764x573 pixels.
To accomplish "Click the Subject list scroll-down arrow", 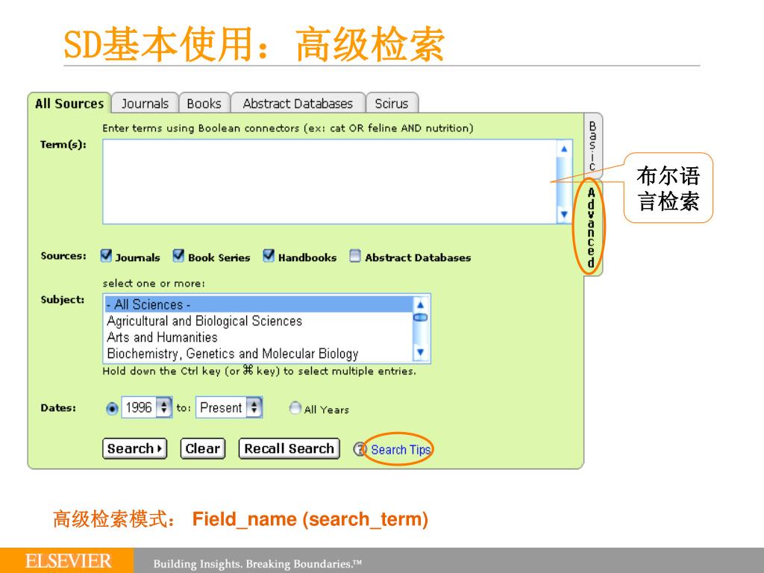I will click(x=420, y=352).
